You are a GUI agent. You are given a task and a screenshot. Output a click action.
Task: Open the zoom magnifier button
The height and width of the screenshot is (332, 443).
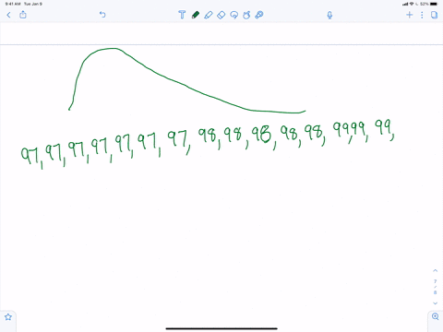coord(436,316)
